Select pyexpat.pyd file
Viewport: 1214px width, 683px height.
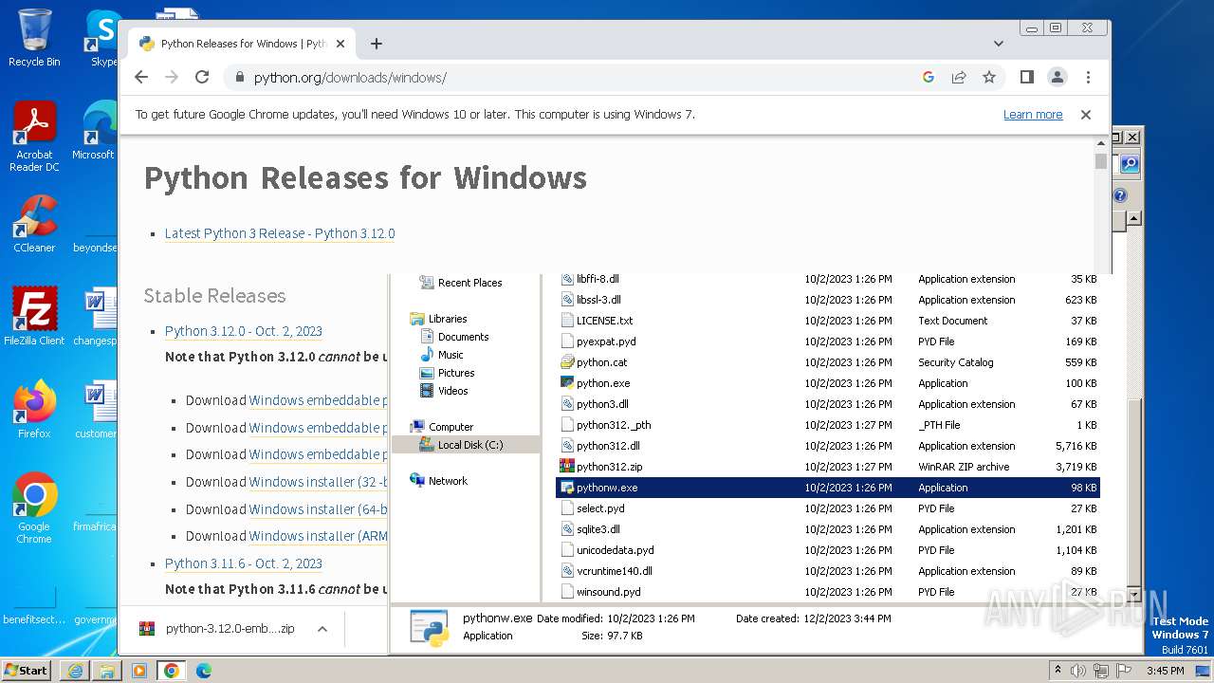click(x=606, y=341)
